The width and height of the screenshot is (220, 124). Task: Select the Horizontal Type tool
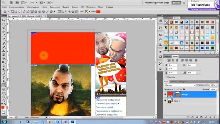click(x=4, y=77)
